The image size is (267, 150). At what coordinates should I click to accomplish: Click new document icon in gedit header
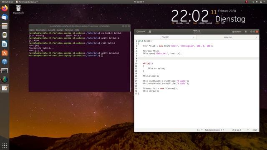click(x=150, y=32)
